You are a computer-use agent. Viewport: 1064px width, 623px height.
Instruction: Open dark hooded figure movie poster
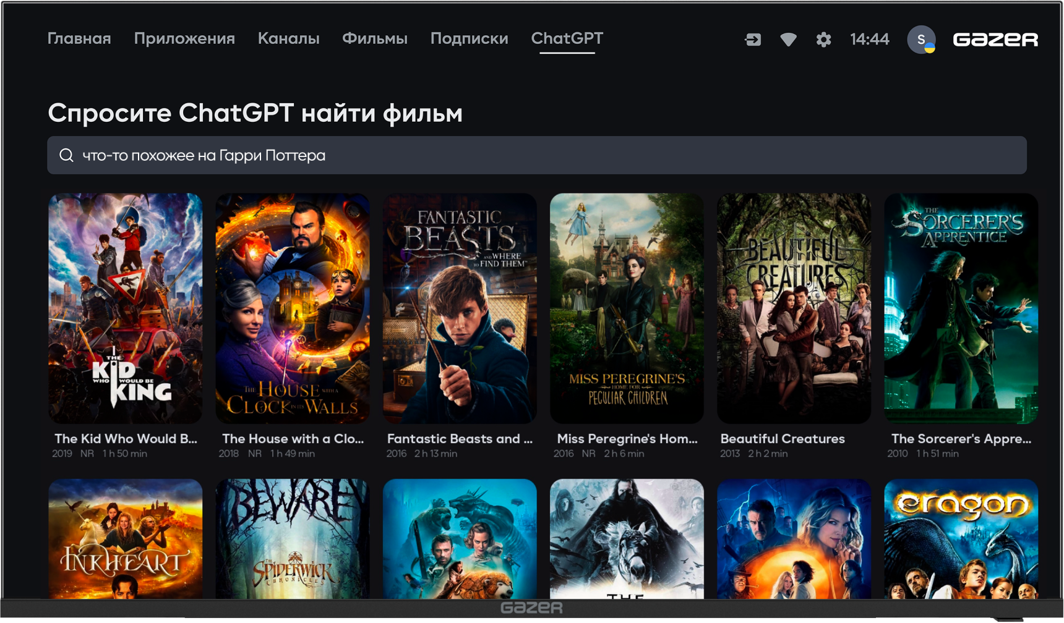click(627, 539)
